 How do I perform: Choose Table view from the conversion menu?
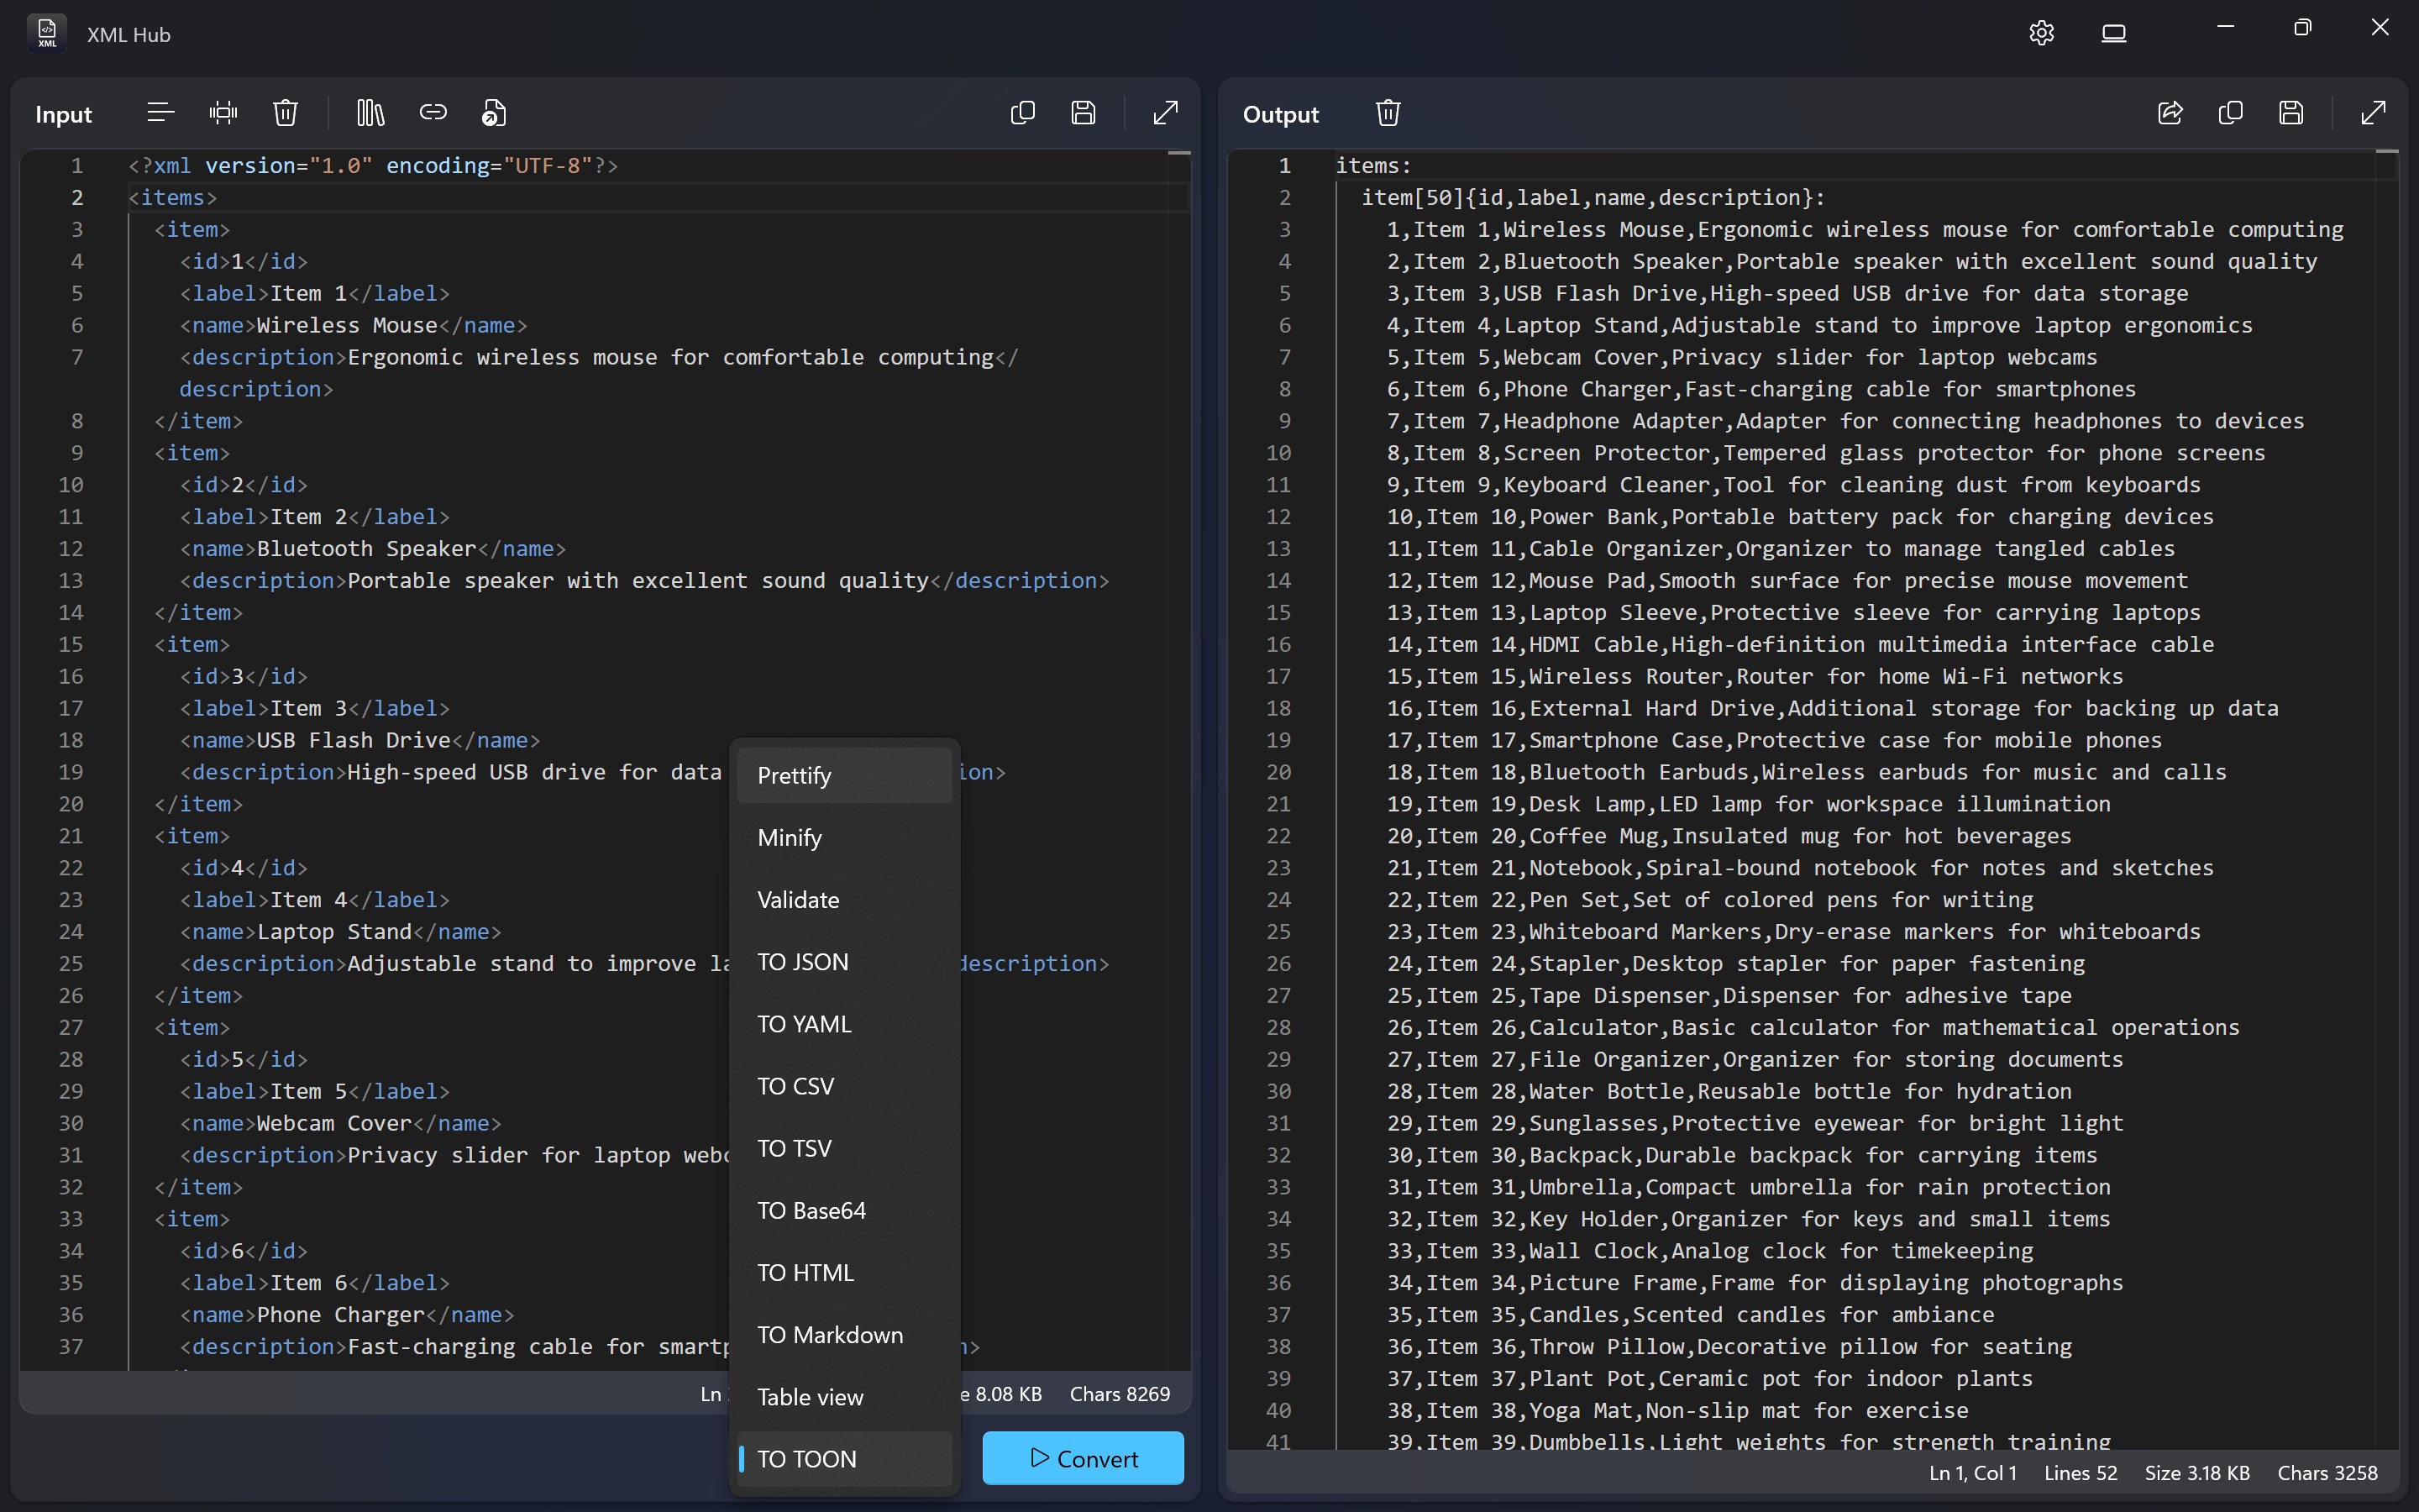[x=810, y=1396]
